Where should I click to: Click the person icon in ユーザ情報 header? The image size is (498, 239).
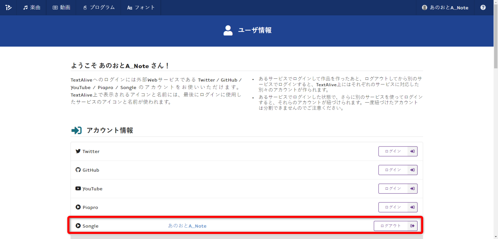[228, 30]
